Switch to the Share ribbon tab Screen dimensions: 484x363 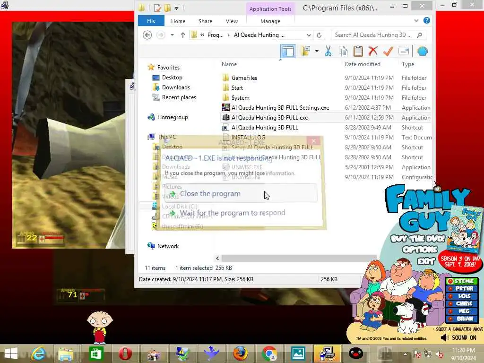205,21
